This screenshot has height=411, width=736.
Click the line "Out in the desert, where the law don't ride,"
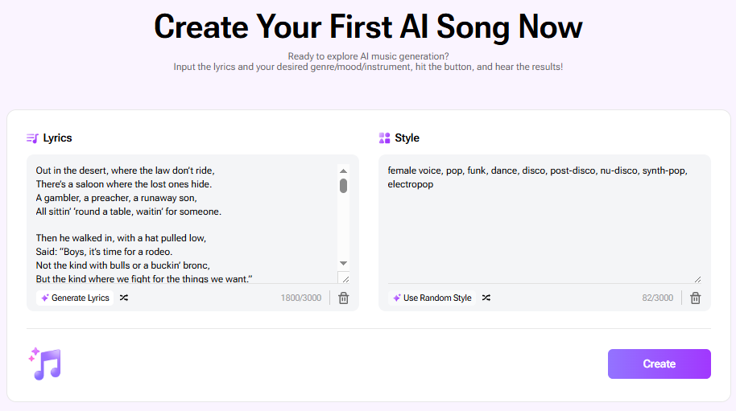126,171
